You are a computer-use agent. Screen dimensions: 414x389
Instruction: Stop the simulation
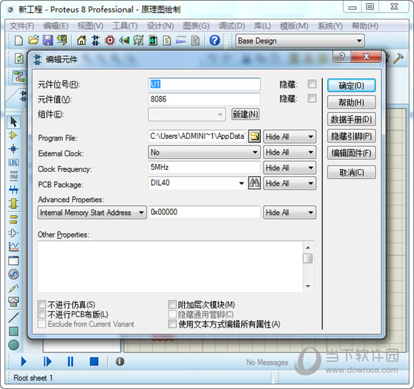[x=94, y=361]
